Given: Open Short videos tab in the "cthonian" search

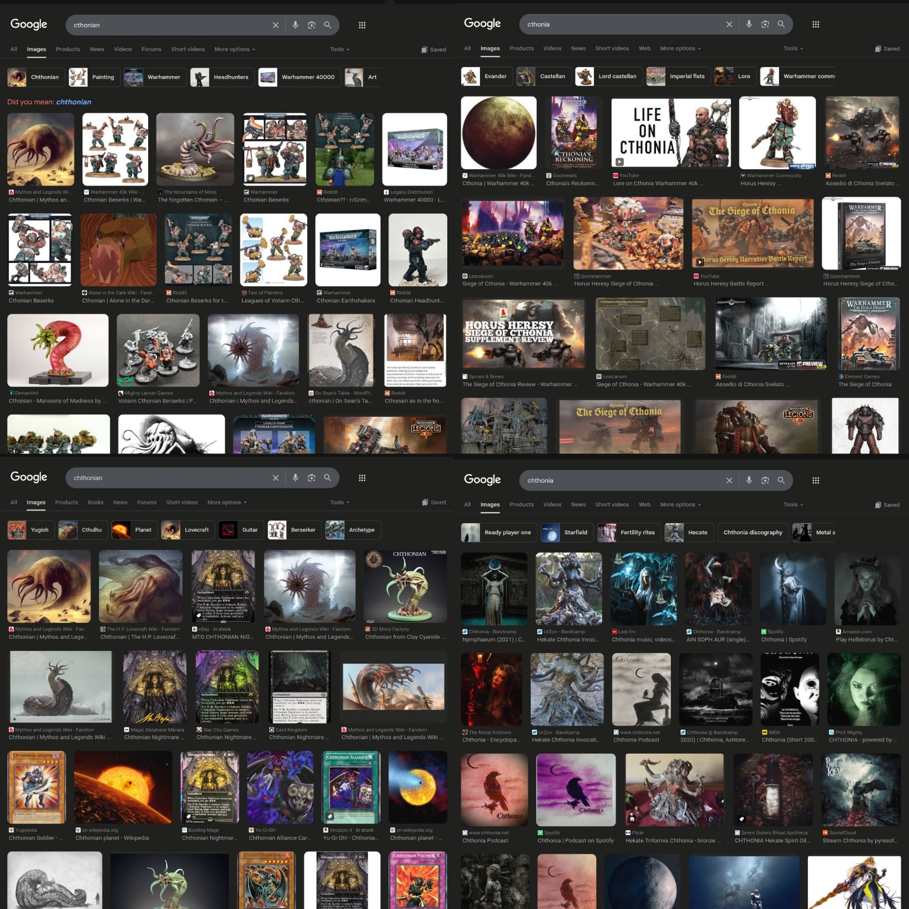Looking at the screenshot, I should click(188, 49).
